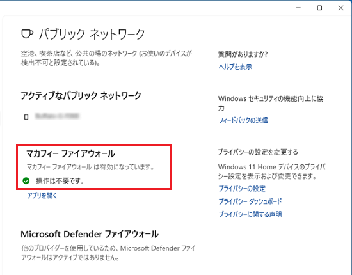Open the ヘルプを表示 help link
The height and width of the screenshot is (275, 352).
pos(235,67)
